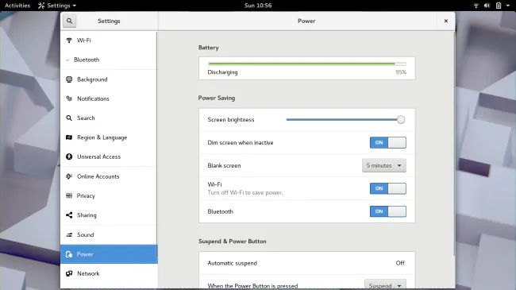This screenshot has height=290, width=516.
Task: Disable the Bluetooth switch in Power Saving
Action: (x=388, y=211)
